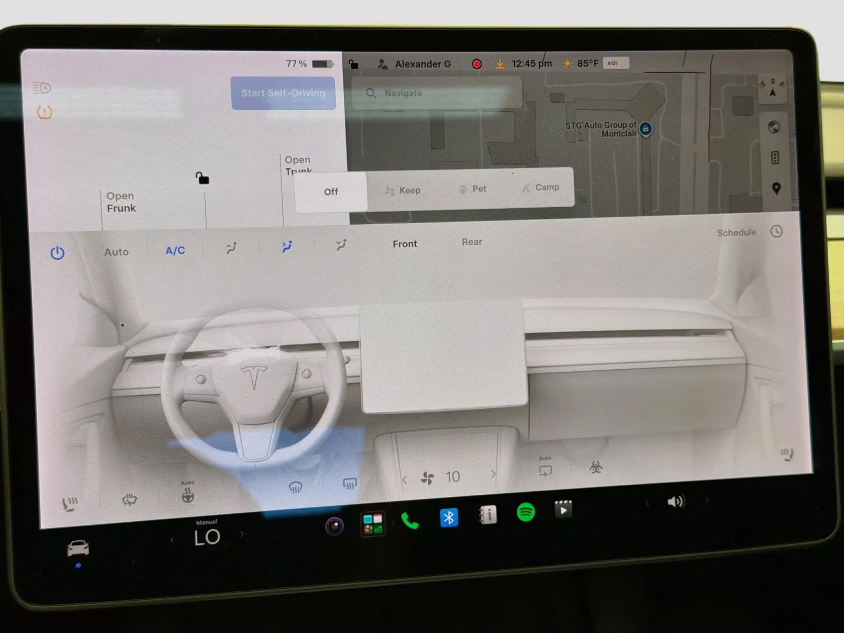844x633 pixels.
Task: Tap Start Self-Driving button
Action: tap(283, 93)
